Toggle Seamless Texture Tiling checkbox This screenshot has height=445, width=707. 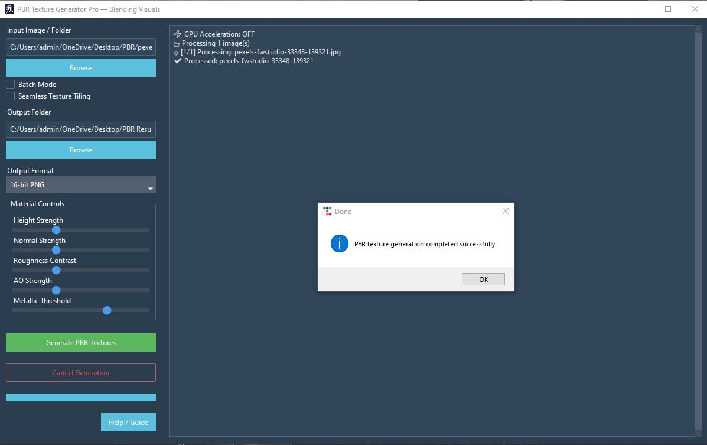[x=11, y=96]
